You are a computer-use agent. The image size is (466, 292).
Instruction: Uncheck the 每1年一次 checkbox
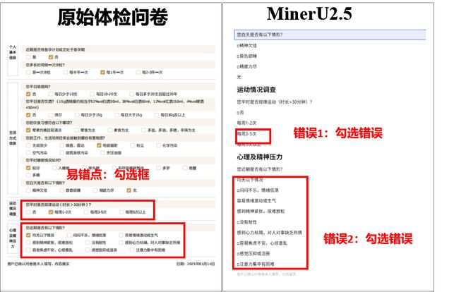point(102,72)
